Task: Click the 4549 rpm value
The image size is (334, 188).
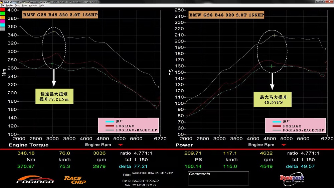Action: tap(266, 167)
